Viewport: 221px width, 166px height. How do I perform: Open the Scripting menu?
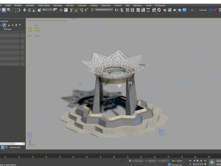click(94, 6)
